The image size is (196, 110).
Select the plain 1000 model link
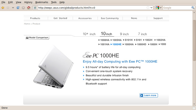tap(162, 44)
